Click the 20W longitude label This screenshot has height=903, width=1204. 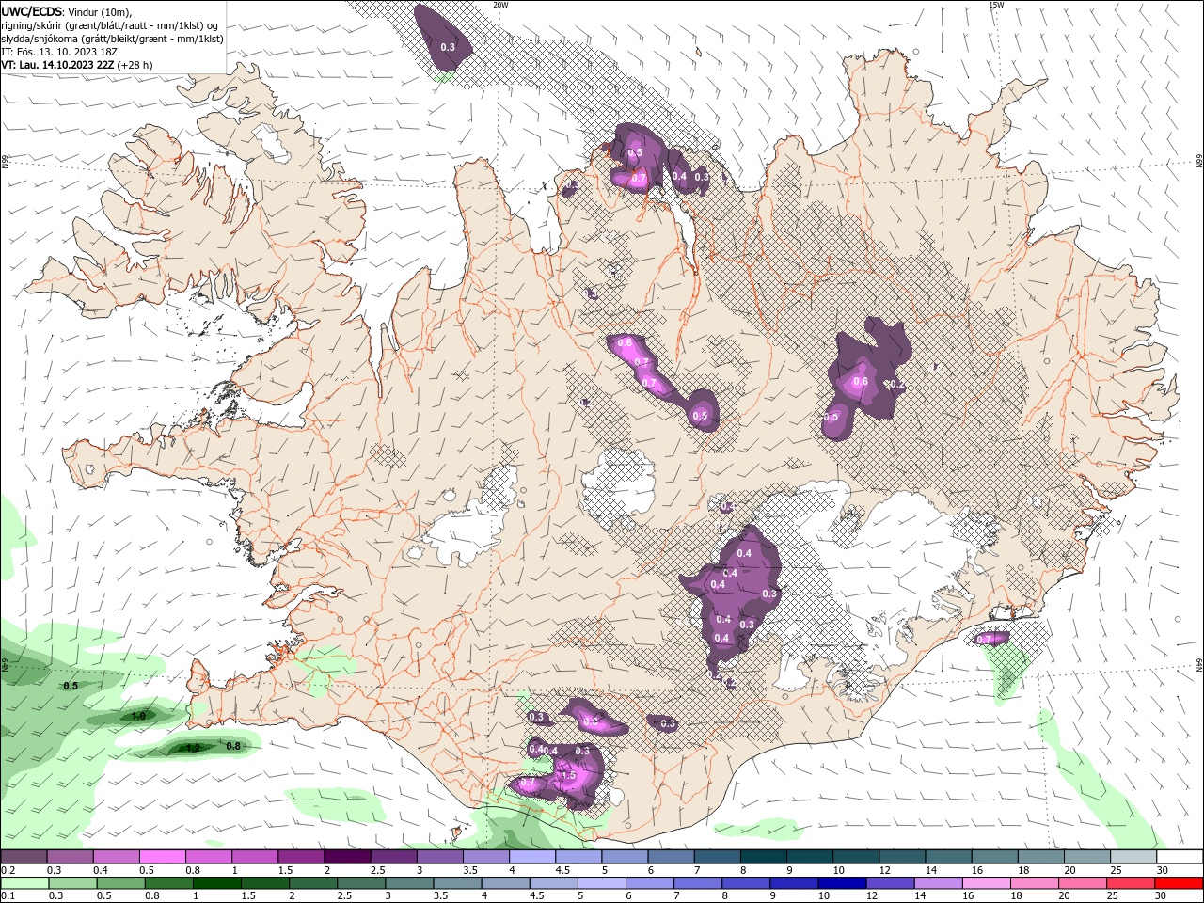coord(500,5)
